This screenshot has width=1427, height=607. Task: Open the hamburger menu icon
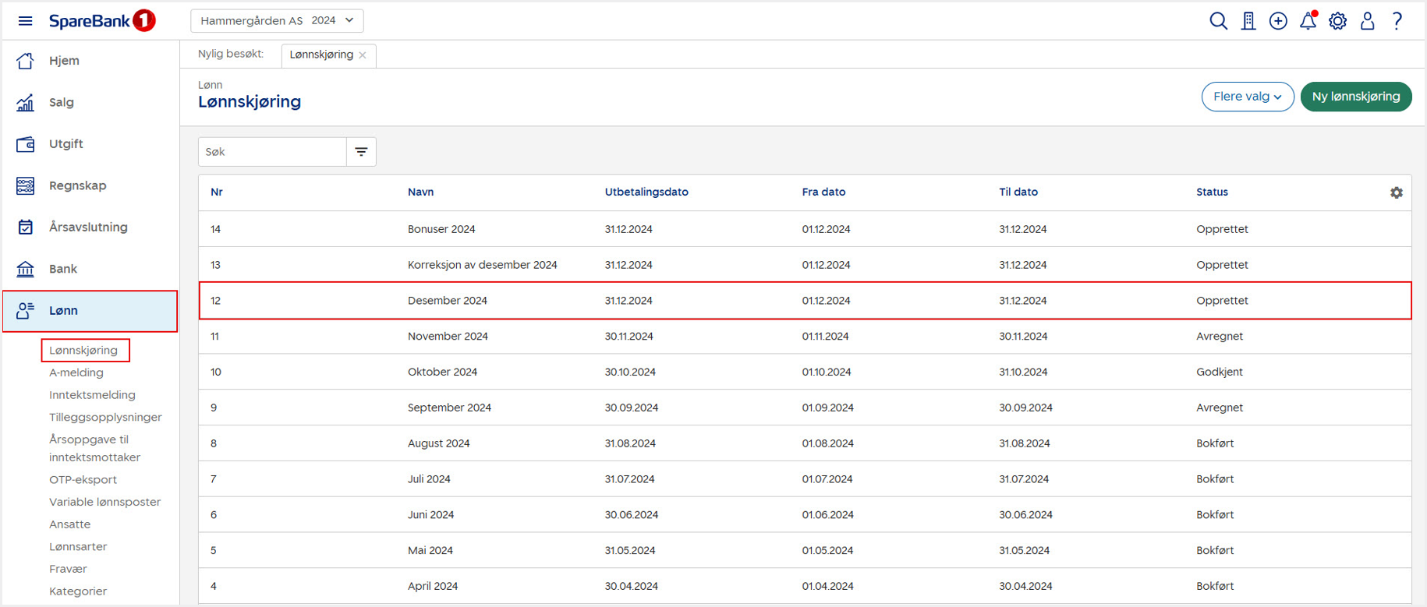[x=25, y=21]
